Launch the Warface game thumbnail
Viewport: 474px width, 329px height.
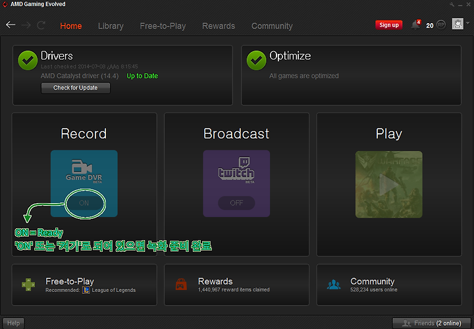[x=389, y=185]
